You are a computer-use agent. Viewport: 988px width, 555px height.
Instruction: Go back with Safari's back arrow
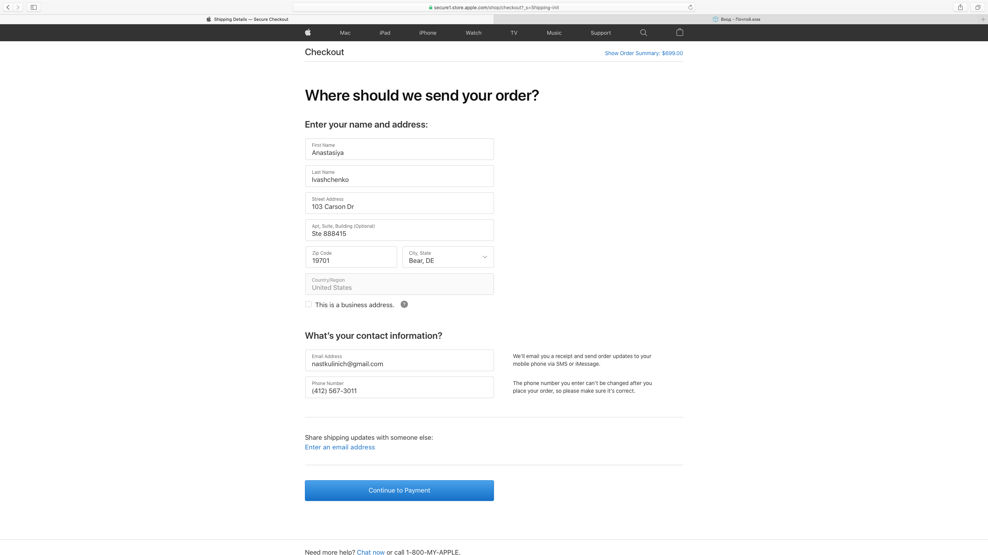click(x=8, y=7)
